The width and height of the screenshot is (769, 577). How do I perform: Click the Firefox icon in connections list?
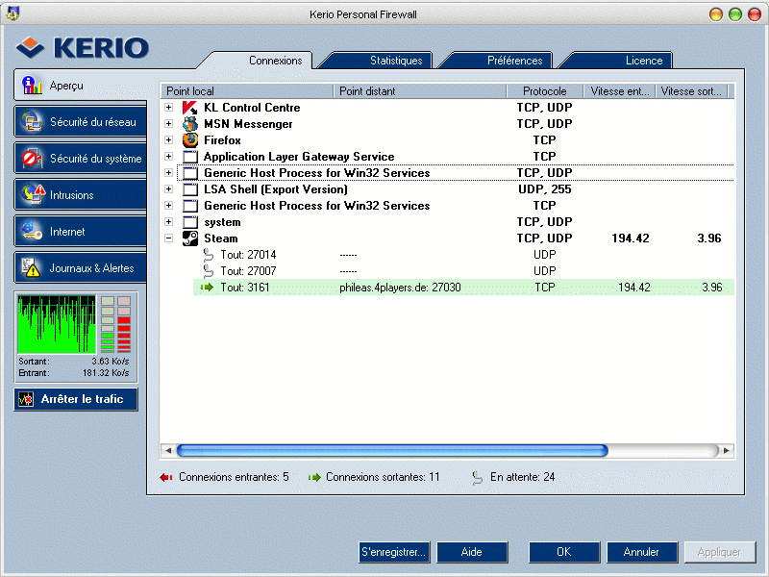click(x=189, y=140)
